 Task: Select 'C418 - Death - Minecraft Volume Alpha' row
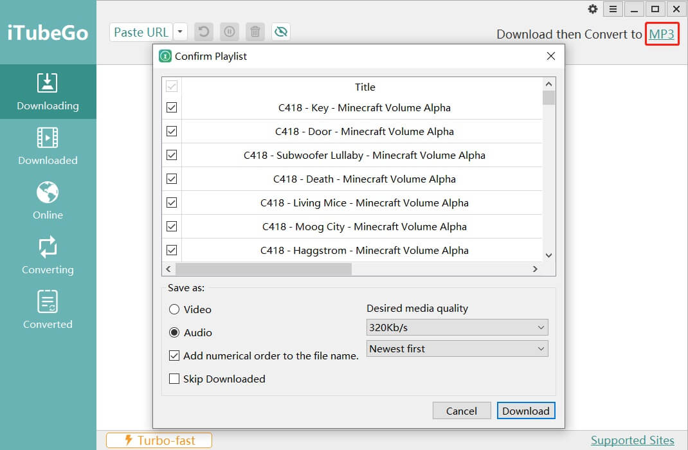tap(362, 179)
